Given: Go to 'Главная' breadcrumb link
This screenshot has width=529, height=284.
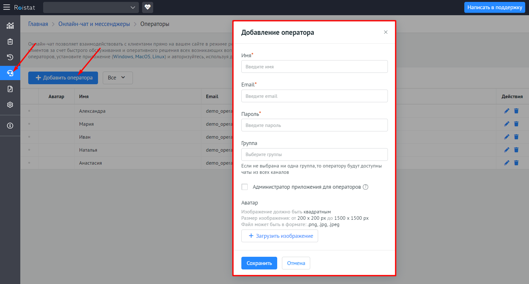Looking at the screenshot, I should pos(38,24).
